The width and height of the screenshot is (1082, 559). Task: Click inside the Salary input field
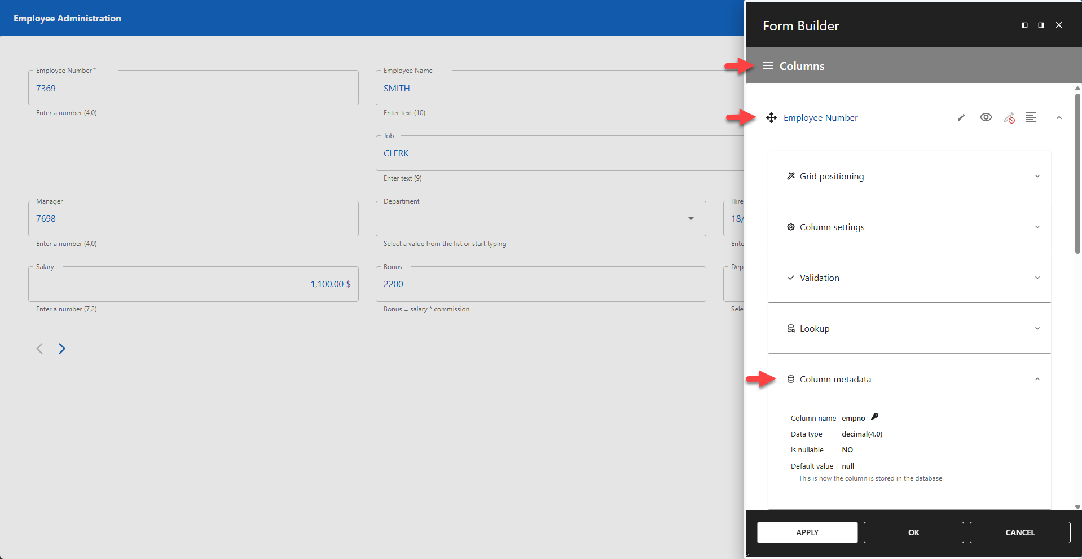[x=192, y=284]
